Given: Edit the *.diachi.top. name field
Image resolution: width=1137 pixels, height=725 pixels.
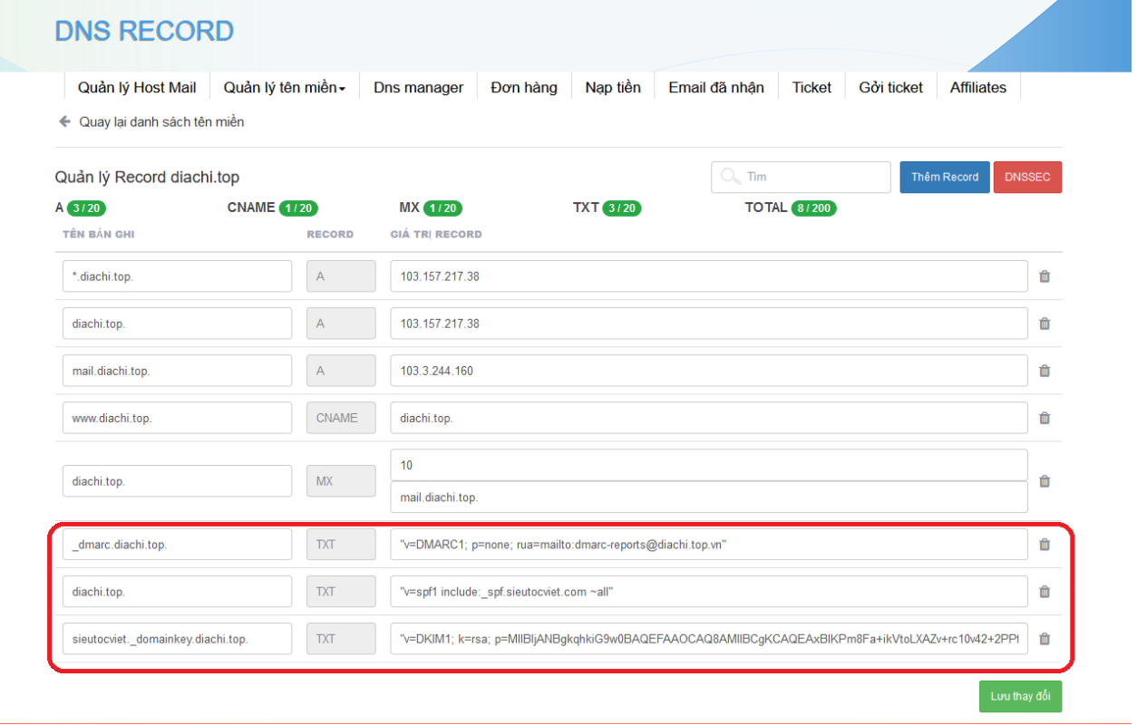Looking at the screenshot, I should point(177,276).
